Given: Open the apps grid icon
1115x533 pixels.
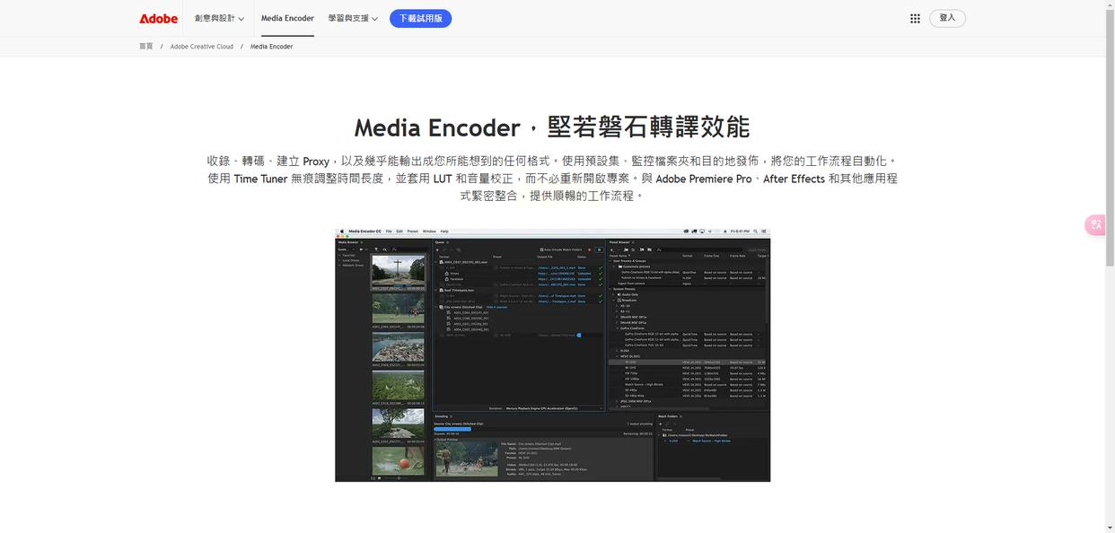Looking at the screenshot, I should (915, 18).
